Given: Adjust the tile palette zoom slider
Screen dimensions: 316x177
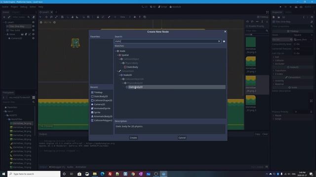Looking at the screenshot, I should [x=251, y=35].
